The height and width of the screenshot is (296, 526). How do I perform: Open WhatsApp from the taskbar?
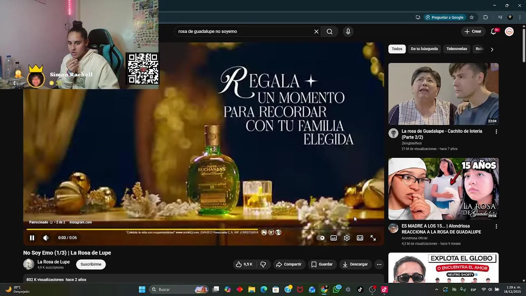tap(337, 289)
